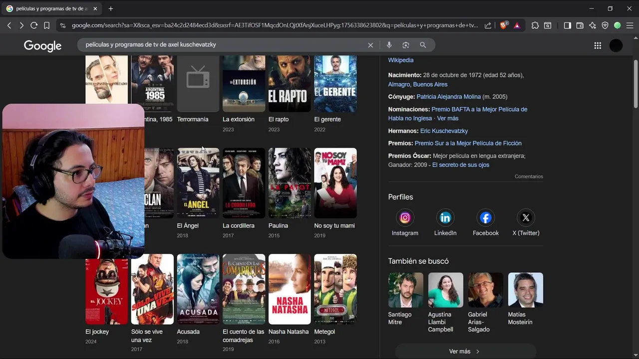Open the LinkedIn profile icon
This screenshot has height=359, width=639.
coord(445,218)
